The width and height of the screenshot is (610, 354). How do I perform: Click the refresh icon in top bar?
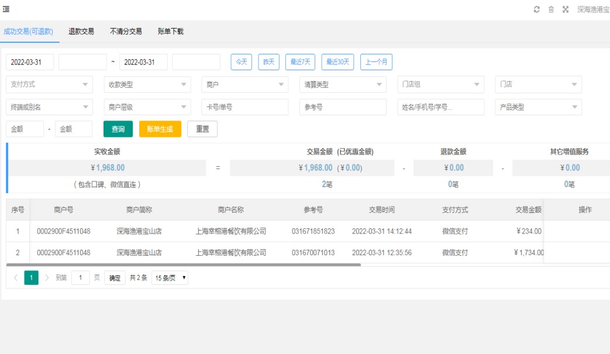(x=537, y=9)
